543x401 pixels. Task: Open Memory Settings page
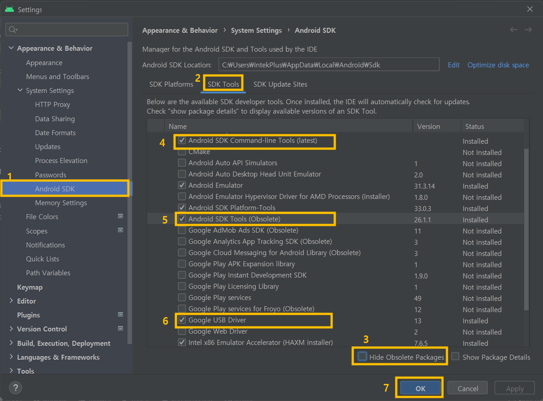click(x=61, y=203)
